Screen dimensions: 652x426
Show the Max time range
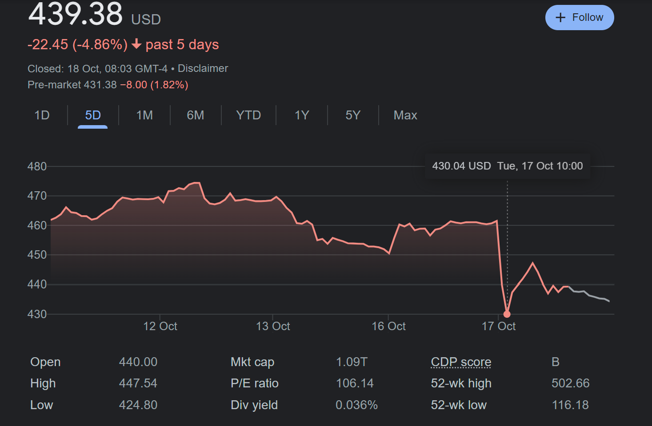point(405,115)
